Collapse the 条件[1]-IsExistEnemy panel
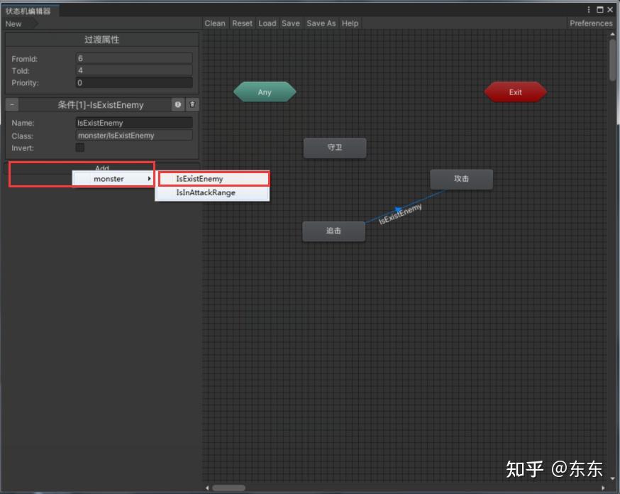 (11, 104)
